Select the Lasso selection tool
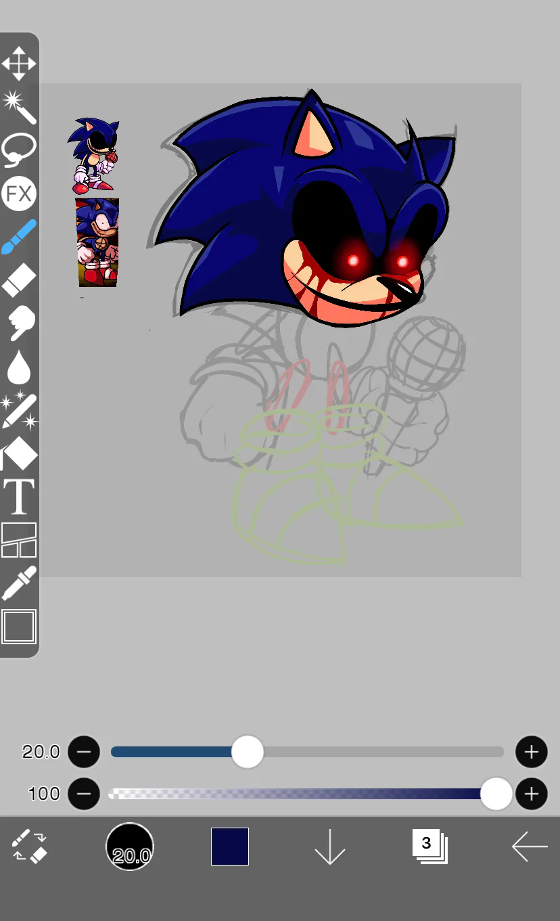The width and height of the screenshot is (560, 921). pos(18,150)
